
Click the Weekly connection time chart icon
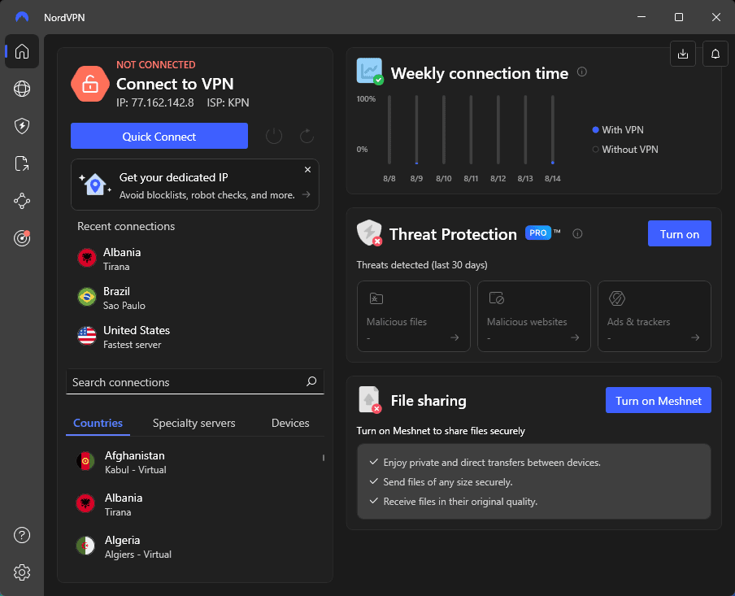click(370, 72)
